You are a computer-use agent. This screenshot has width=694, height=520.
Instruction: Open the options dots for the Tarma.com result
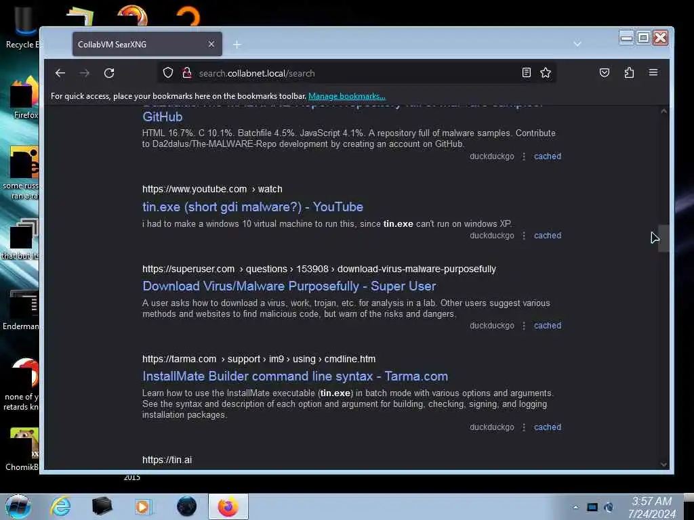[524, 427]
